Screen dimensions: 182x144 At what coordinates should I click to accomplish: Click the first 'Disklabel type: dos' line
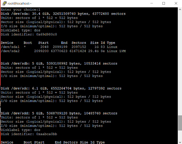coord(21,30)
